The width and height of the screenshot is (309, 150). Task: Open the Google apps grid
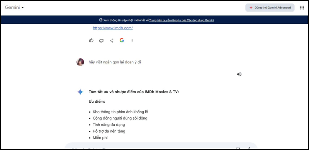coord(302,8)
